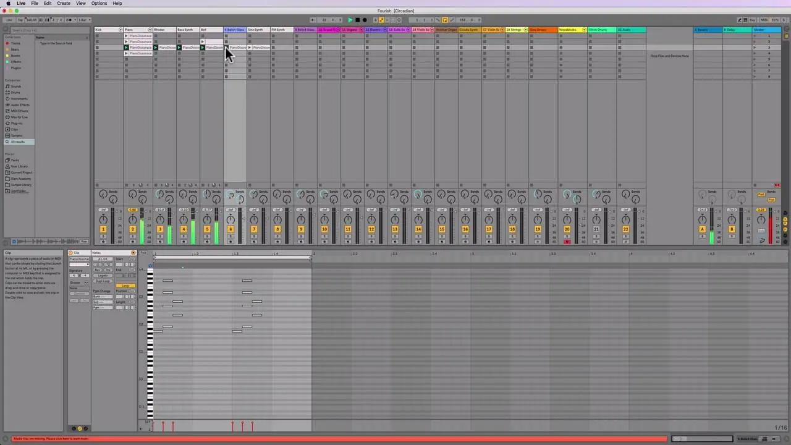Viewport: 791px width, 445px height.
Task: Open the View menu
Action: [x=81, y=3]
